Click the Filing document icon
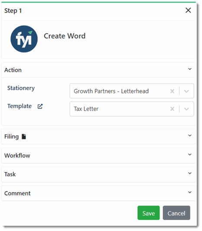This screenshot has height=231, width=202. (x=24, y=137)
